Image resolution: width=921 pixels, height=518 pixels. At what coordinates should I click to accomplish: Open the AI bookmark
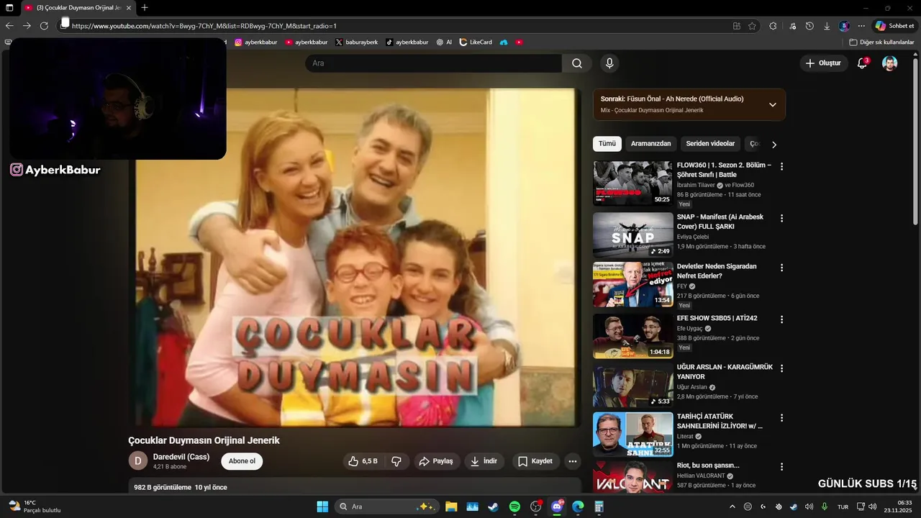(444, 42)
